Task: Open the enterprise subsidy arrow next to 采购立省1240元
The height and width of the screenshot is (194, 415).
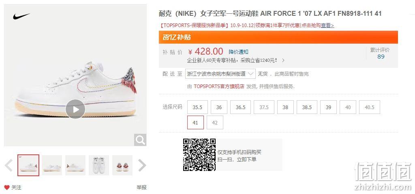Action: (x=283, y=60)
